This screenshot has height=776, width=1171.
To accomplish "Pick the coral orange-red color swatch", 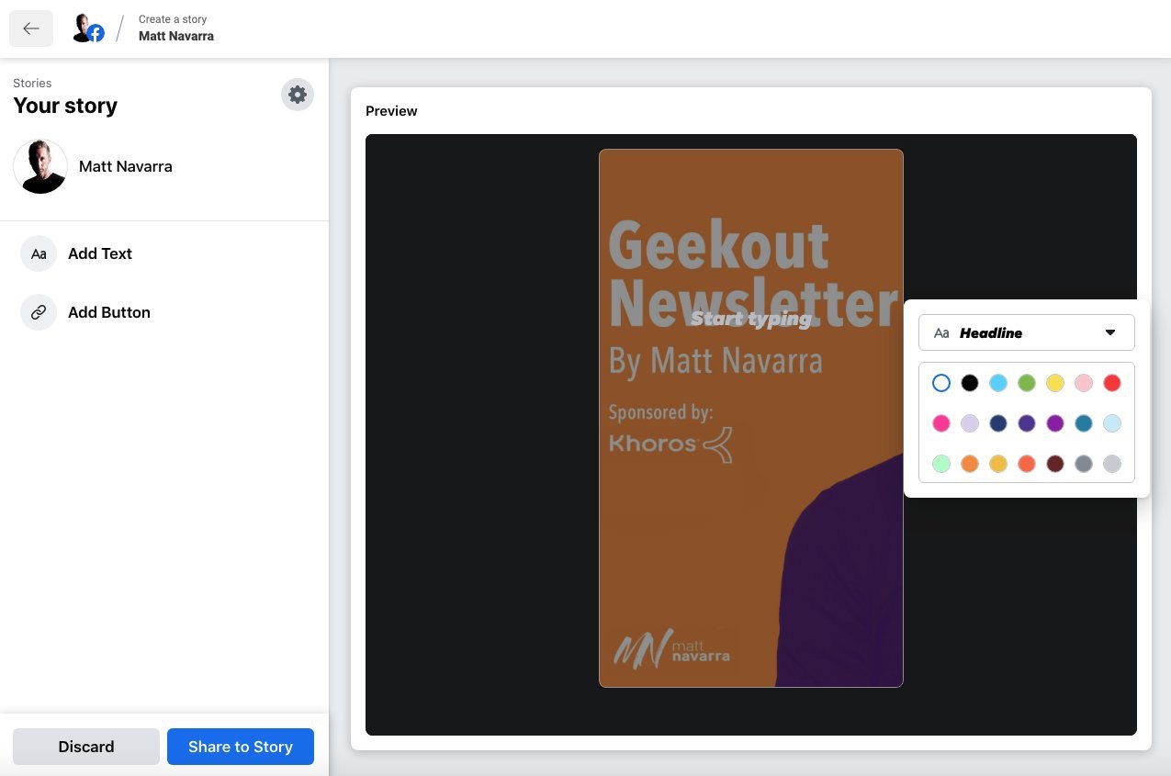I will [1027, 464].
